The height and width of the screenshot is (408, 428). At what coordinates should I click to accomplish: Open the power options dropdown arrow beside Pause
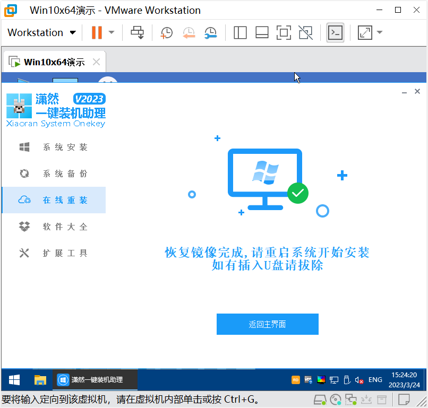pyautogui.click(x=112, y=32)
